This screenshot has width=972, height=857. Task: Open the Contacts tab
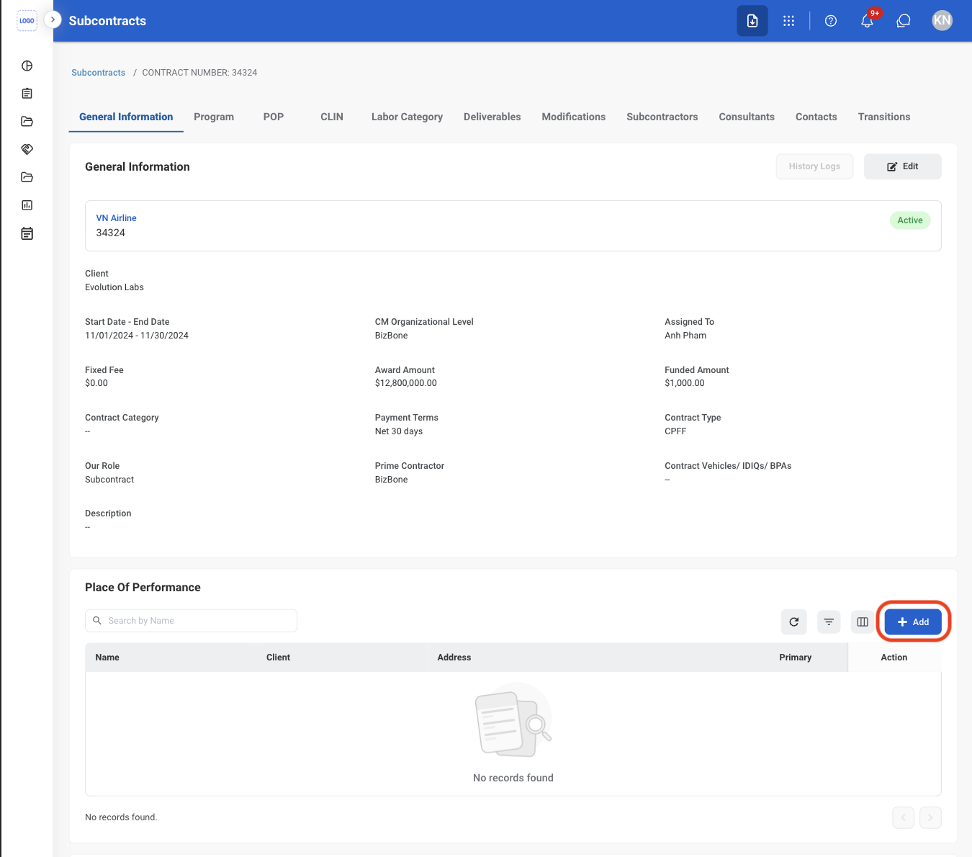(816, 117)
